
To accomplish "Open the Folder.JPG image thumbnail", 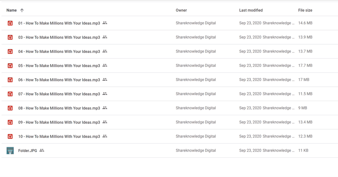I will coord(10,150).
